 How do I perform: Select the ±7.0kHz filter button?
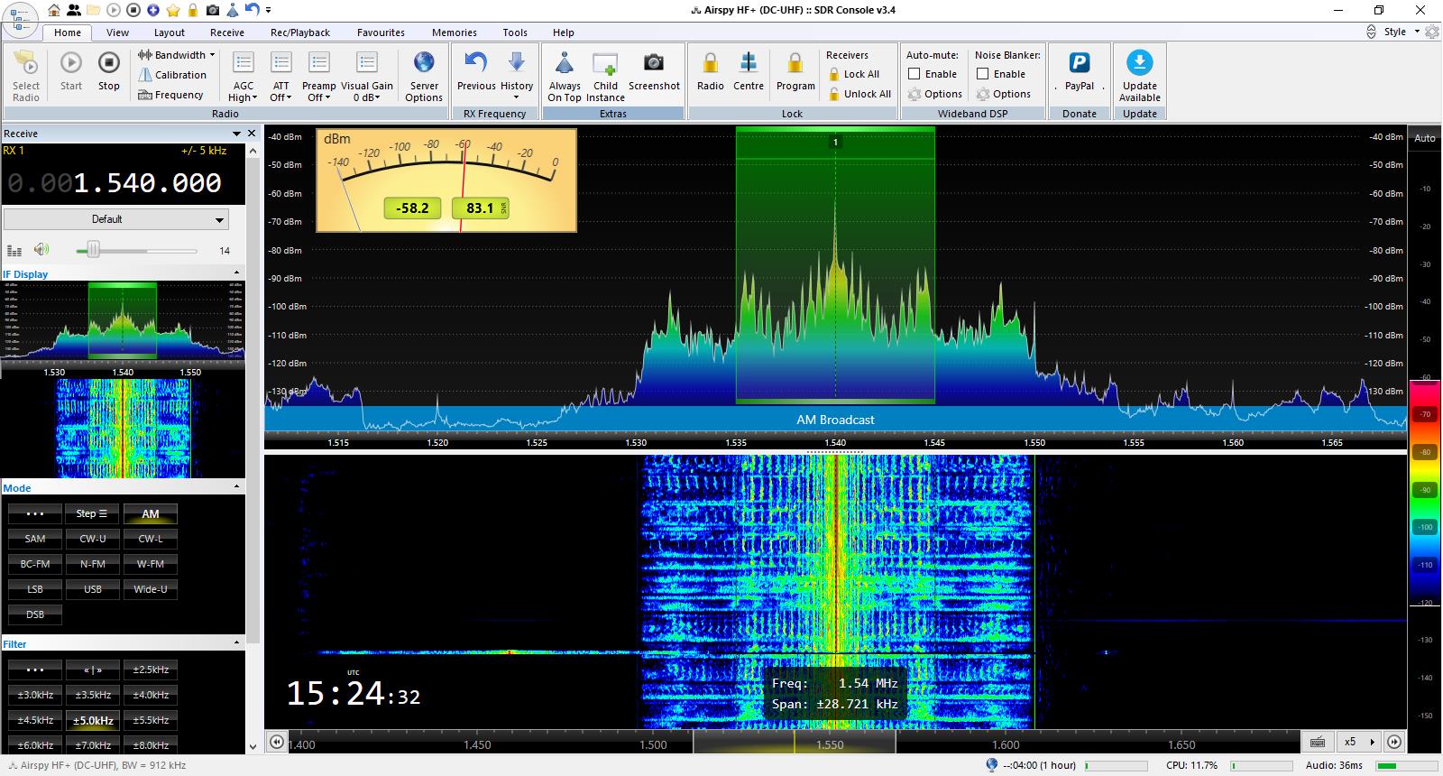tap(93, 745)
